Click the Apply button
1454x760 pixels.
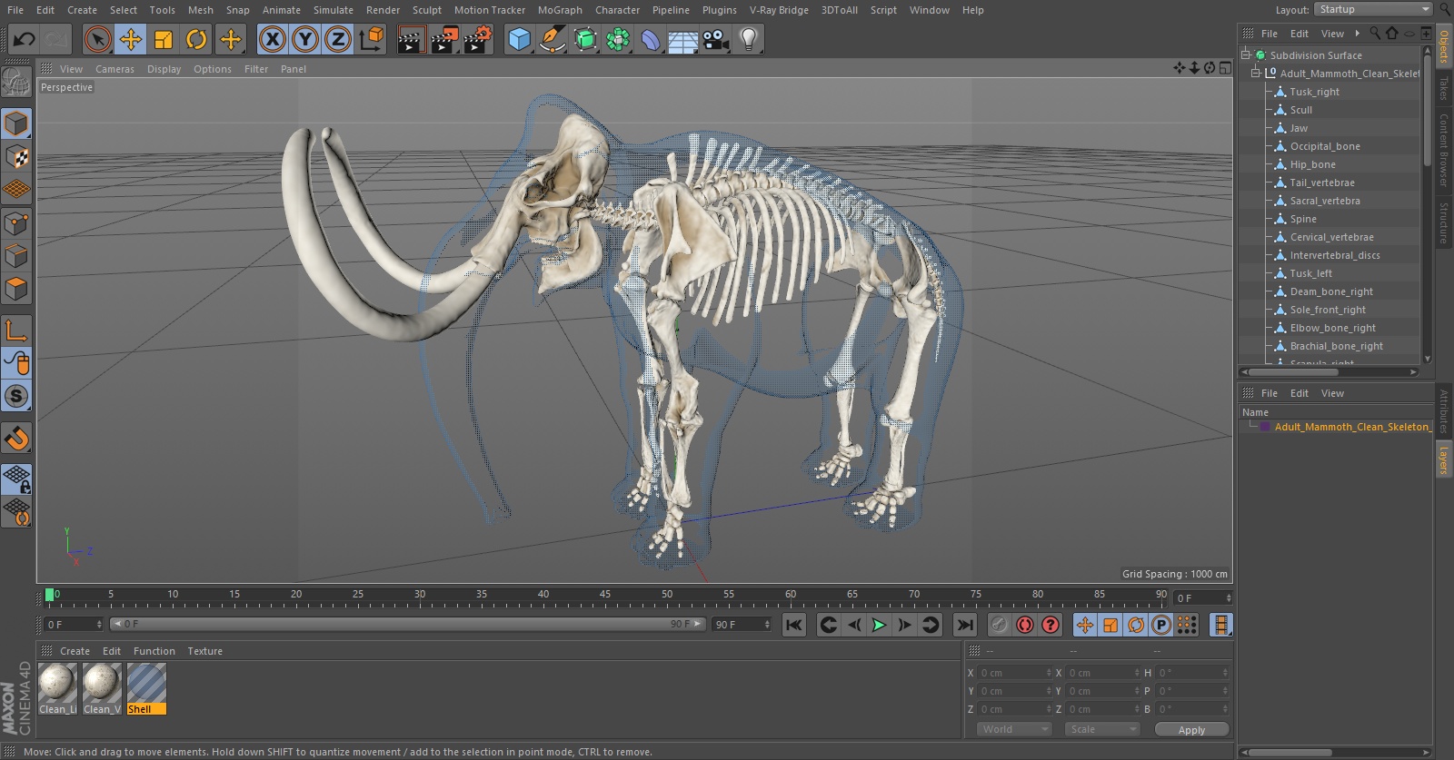click(x=1191, y=730)
